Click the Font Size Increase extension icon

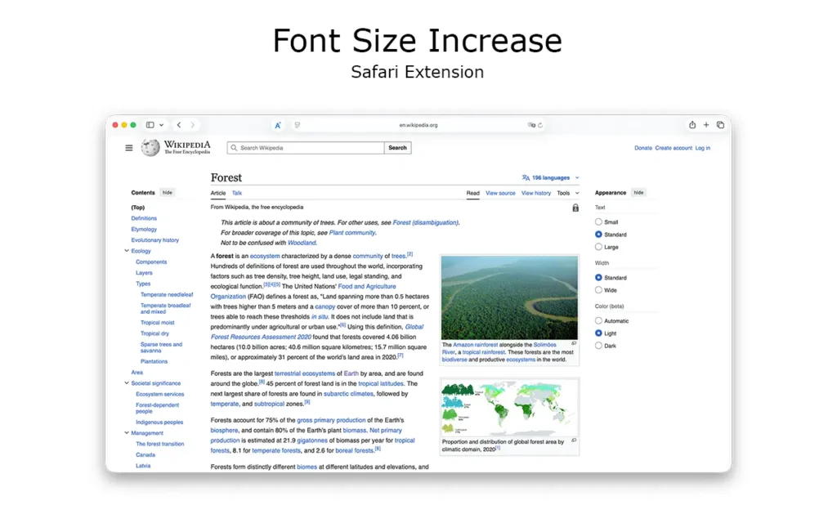click(278, 124)
